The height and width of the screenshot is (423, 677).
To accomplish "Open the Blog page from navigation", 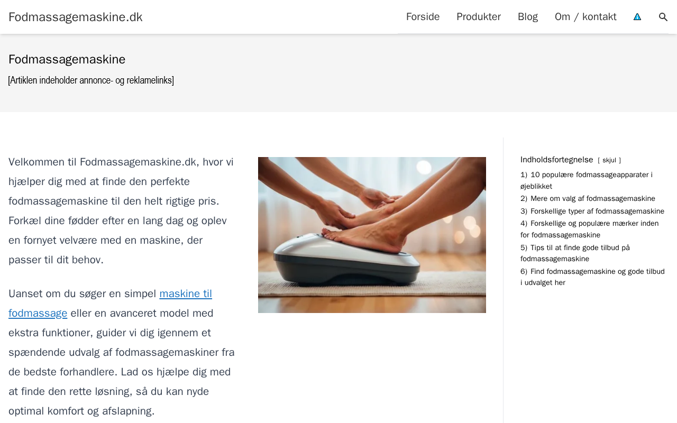I will [x=528, y=17].
